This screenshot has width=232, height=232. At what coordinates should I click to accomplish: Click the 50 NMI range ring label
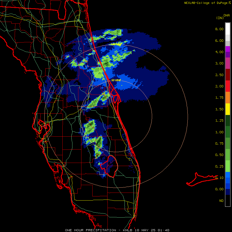pyautogui.click(x=116, y=80)
